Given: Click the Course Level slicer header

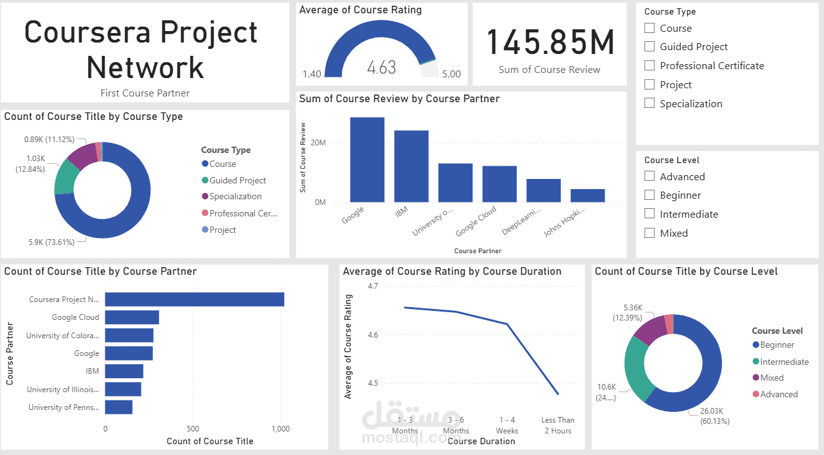Looking at the screenshot, I should (672, 161).
